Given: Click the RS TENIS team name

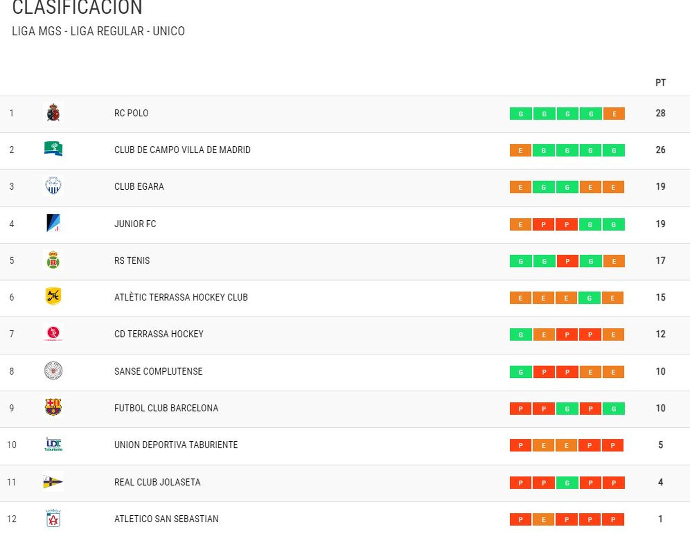Looking at the screenshot, I should (x=132, y=260).
